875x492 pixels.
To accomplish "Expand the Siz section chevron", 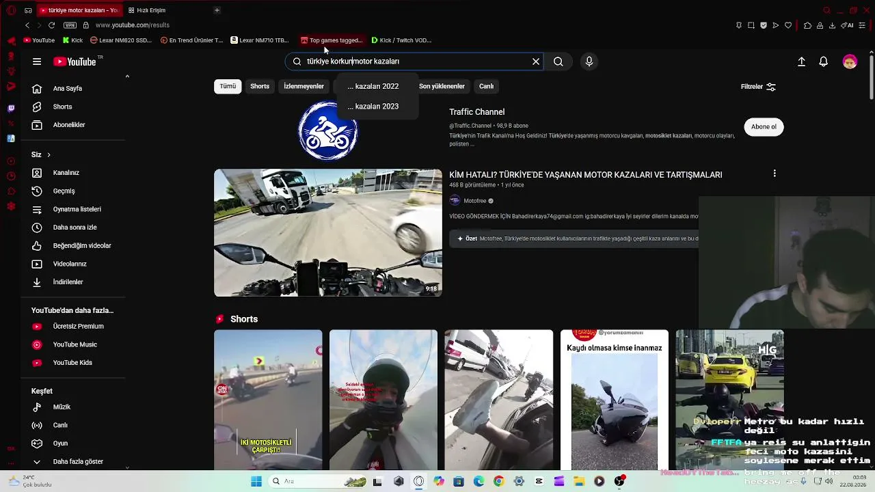I will tap(49, 155).
